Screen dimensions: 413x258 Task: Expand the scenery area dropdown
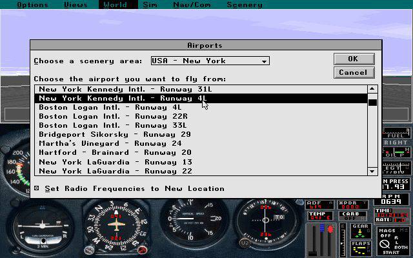264,61
